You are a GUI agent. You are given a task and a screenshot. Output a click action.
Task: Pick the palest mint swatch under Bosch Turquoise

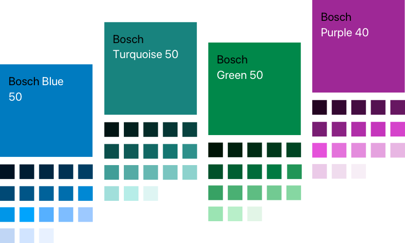[x=150, y=193]
